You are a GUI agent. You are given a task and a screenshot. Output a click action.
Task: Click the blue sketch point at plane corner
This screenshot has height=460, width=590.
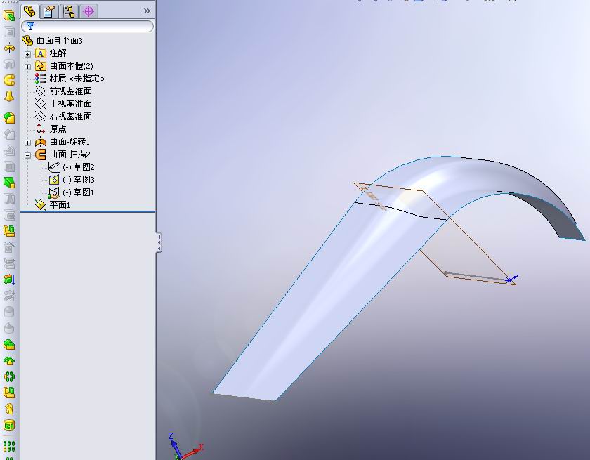pyautogui.click(x=509, y=280)
